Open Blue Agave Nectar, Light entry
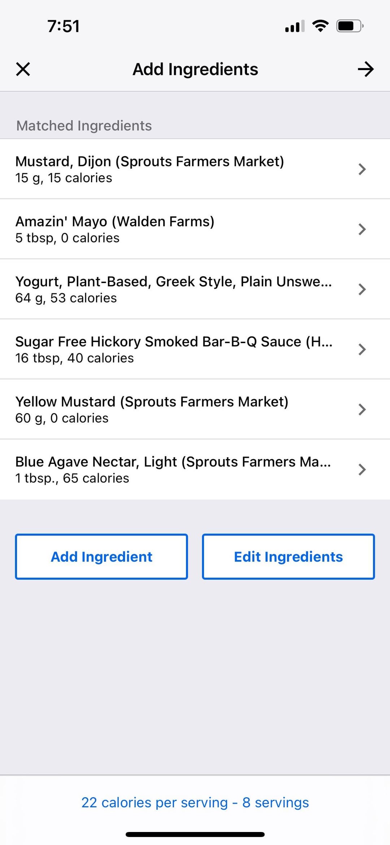This screenshot has width=390, height=845. pyautogui.click(x=173, y=469)
